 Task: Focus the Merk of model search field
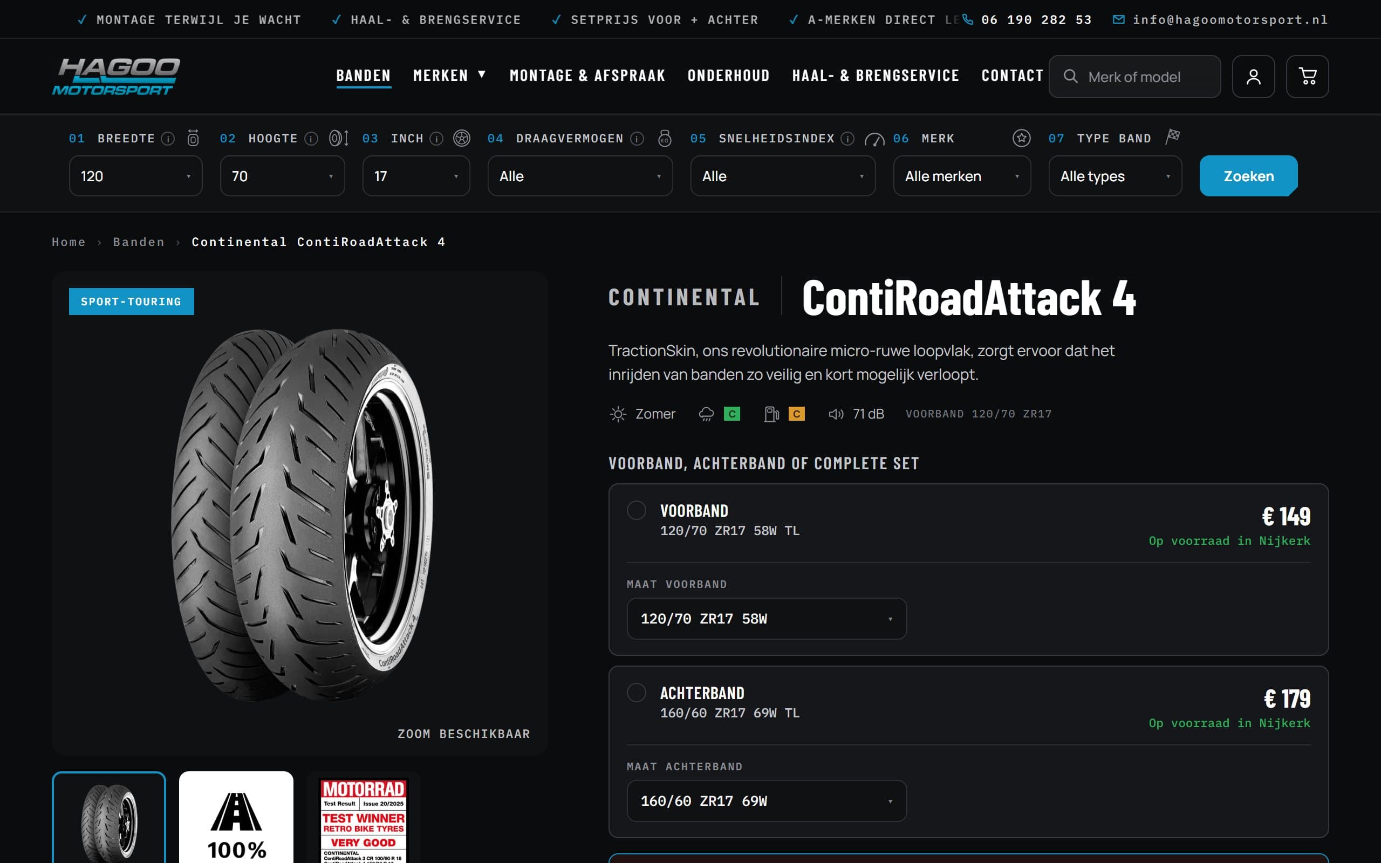[x=1134, y=77]
